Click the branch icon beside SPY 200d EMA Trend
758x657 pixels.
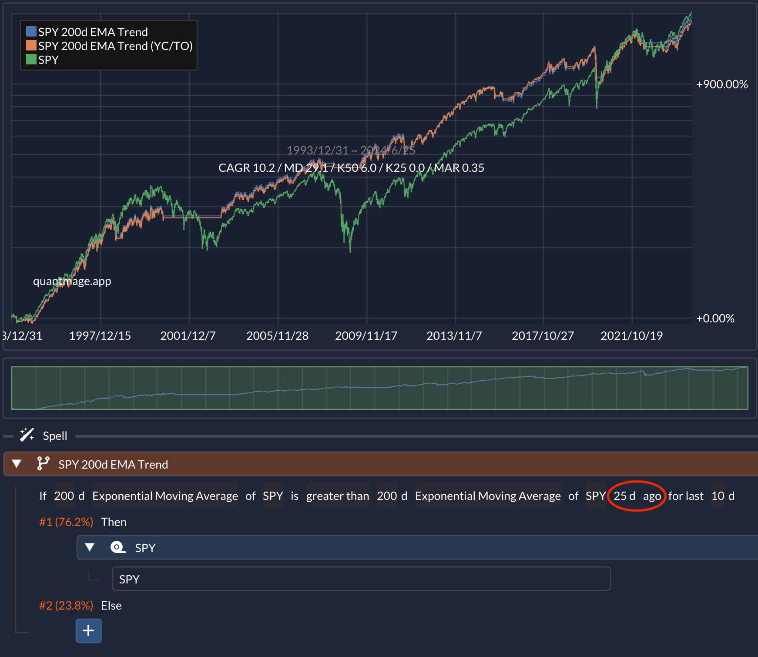click(x=43, y=463)
